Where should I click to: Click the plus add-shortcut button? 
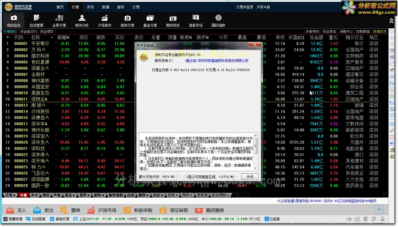tap(379, 210)
